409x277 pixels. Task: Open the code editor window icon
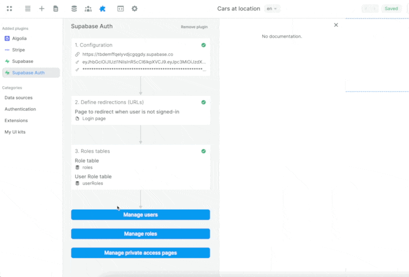(x=121, y=9)
